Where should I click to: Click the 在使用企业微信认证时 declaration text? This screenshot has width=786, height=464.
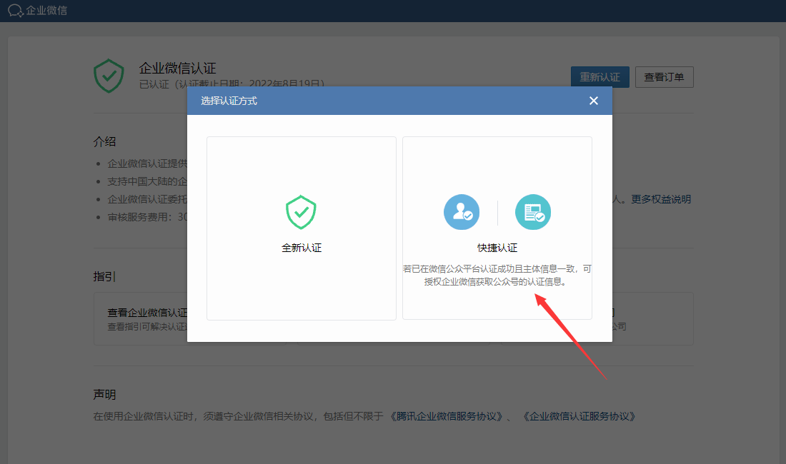pyautogui.click(x=238, y=416)
